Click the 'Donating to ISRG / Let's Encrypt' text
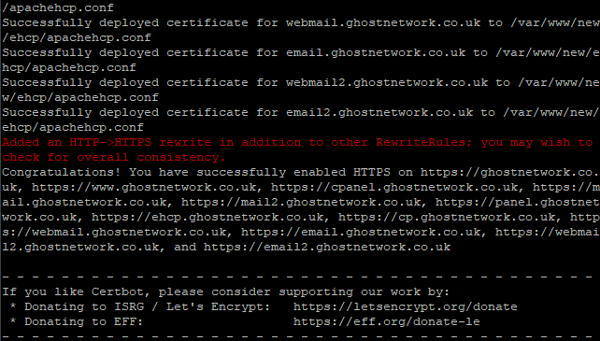600x341 pixels. tap(148, 307)
